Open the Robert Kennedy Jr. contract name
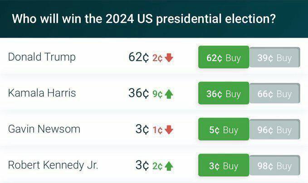The height and width of the screenshot is (183, 308). 53,165
